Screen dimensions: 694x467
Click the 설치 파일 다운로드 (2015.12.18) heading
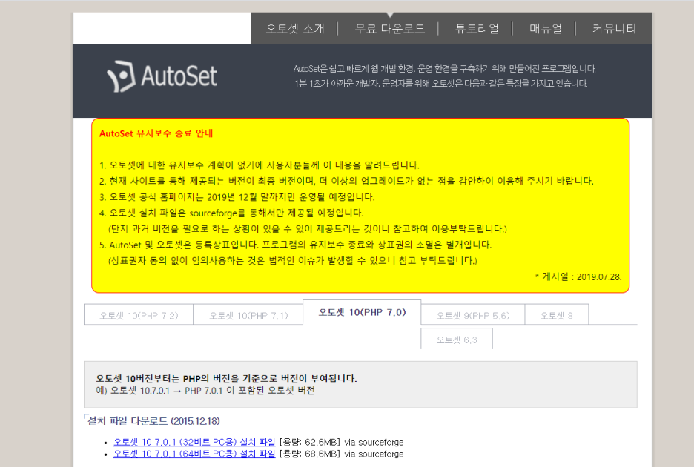[153, 420]
